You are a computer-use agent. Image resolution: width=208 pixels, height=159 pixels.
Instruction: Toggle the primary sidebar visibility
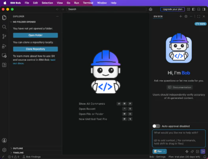point(193,9)
